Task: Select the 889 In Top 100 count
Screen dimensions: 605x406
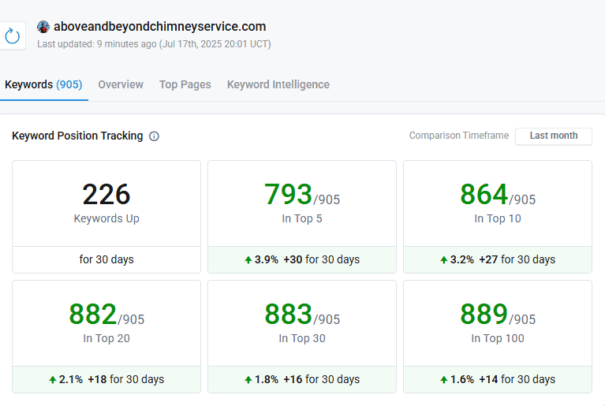Action: 484,315
